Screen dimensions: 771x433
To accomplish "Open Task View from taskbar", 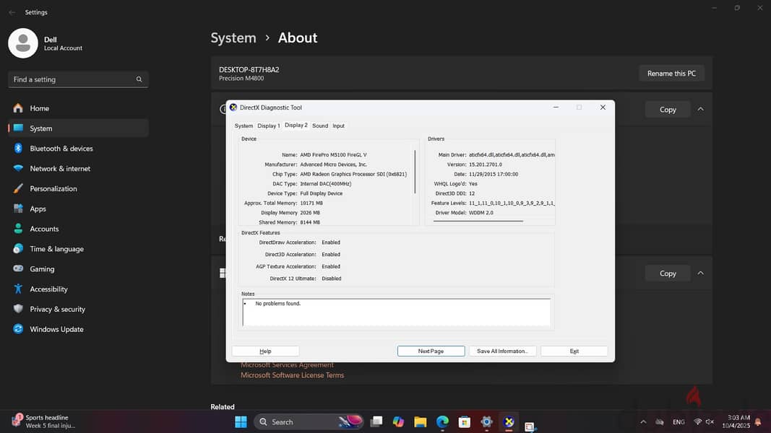I will [x=376, y=421].
